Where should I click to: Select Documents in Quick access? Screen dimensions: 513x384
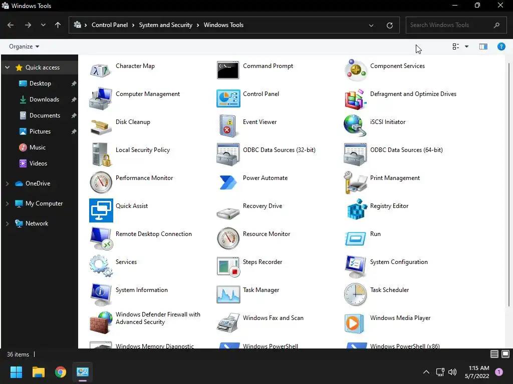45,115
